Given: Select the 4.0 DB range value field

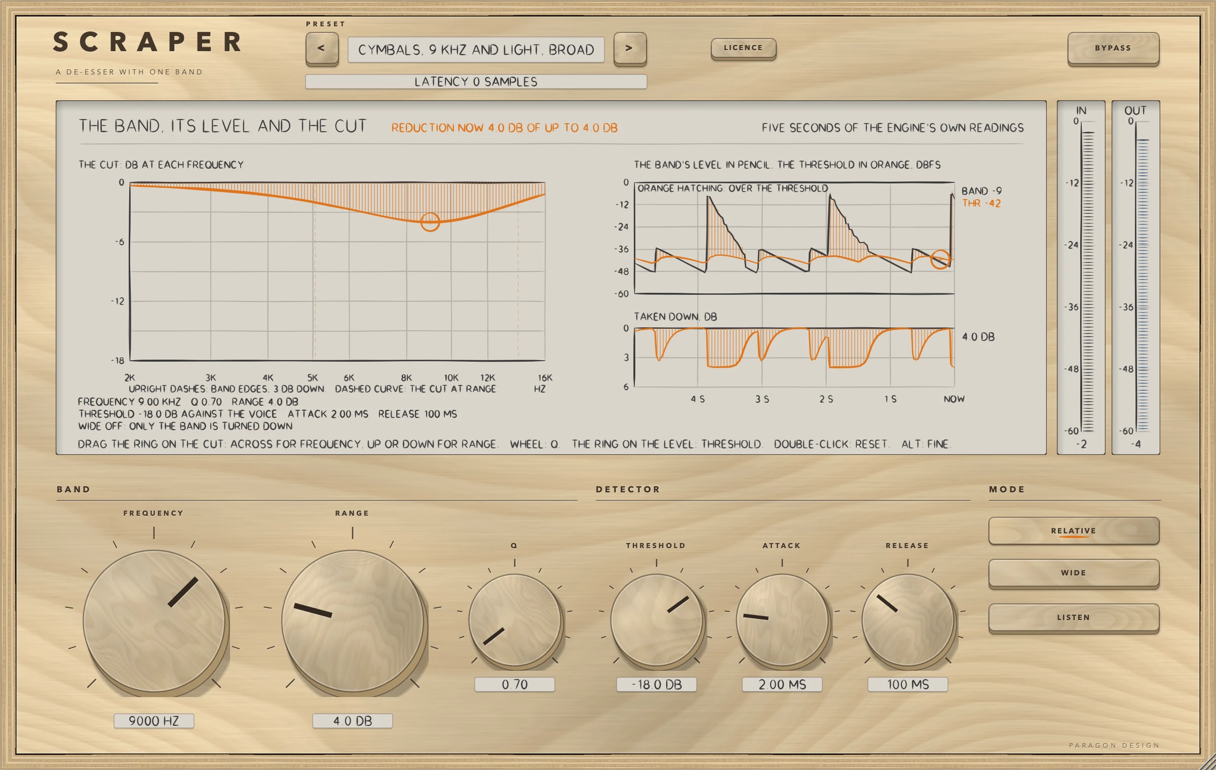Looking at the screenshot, I should 353,721.
